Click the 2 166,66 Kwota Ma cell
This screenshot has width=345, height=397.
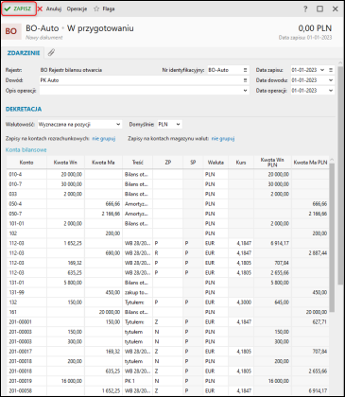point(103,214)
